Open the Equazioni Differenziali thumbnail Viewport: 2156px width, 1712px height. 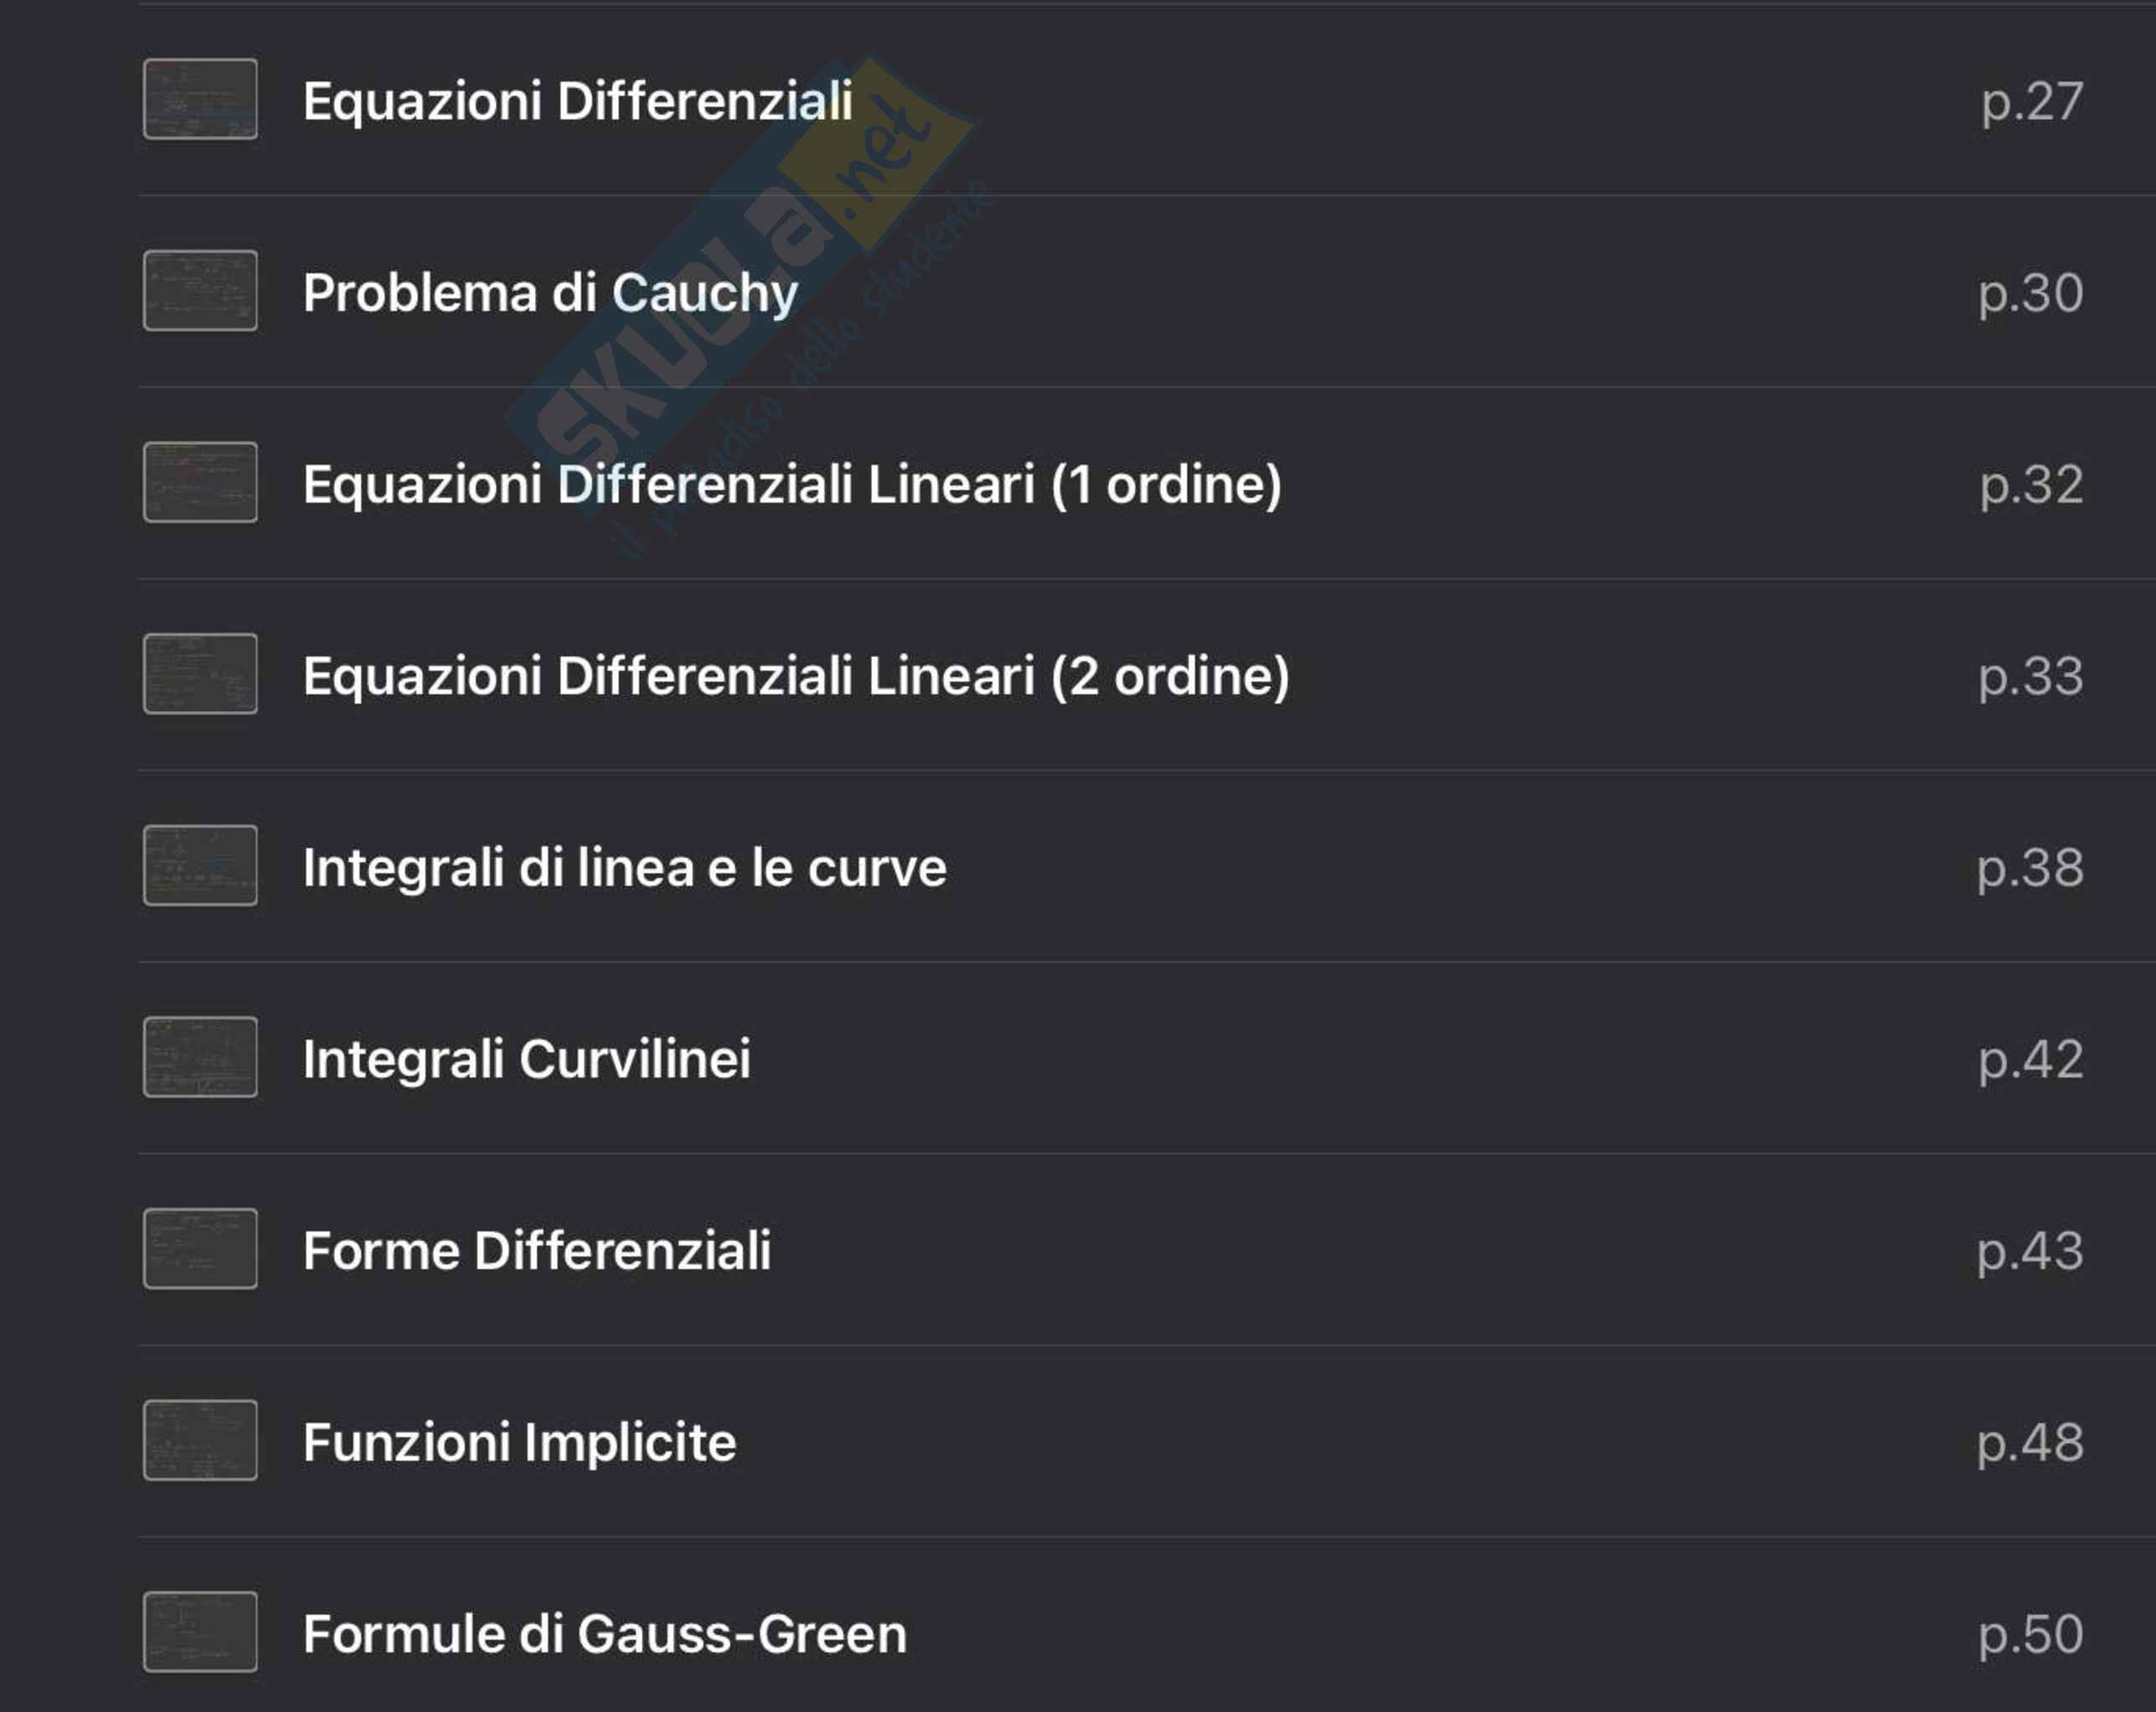200,99
